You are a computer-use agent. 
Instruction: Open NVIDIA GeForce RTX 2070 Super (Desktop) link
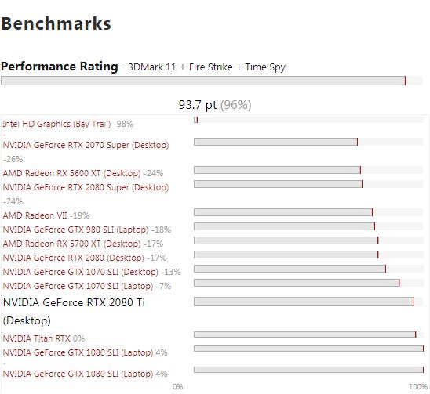(86, 145)
